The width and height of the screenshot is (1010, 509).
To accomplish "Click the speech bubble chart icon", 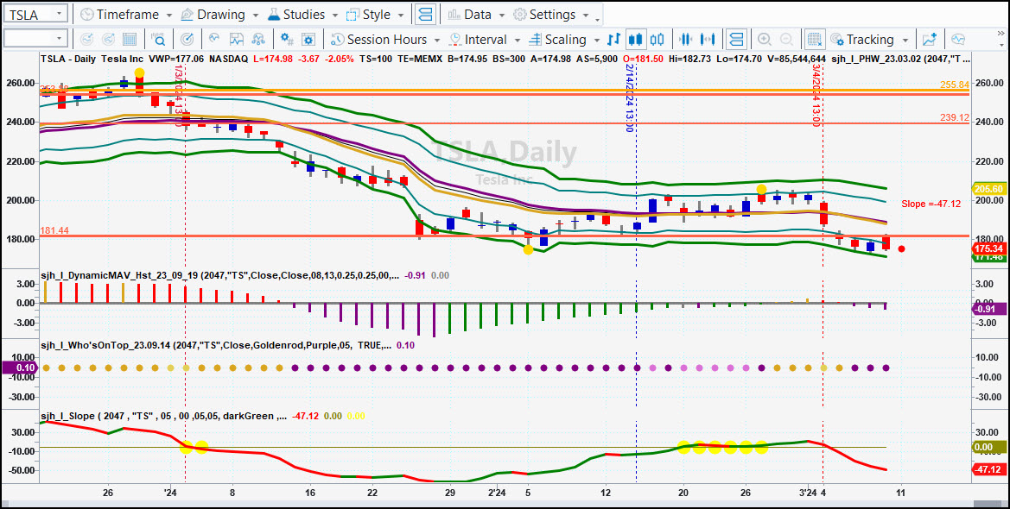I will (959, 39).
